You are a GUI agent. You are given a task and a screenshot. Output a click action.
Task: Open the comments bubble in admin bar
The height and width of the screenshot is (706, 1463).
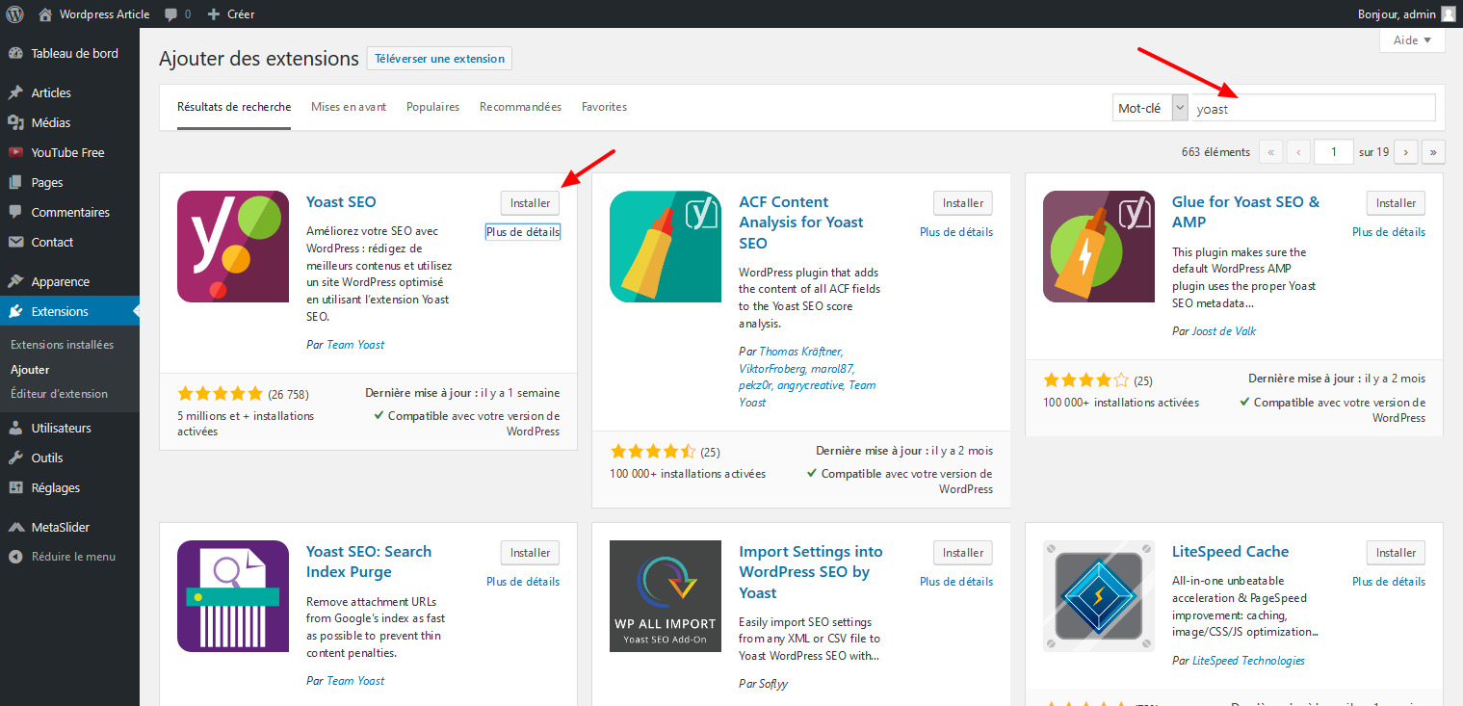coord(170,14)
